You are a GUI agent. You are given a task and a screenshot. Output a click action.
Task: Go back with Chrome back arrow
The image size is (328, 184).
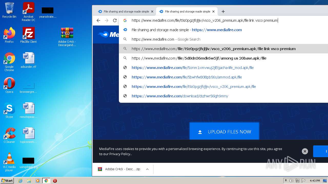pyautogui.click(x=98, y=20)
